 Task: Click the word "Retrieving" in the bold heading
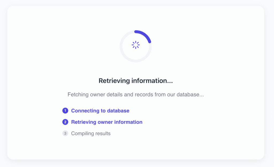coord(114,81)
